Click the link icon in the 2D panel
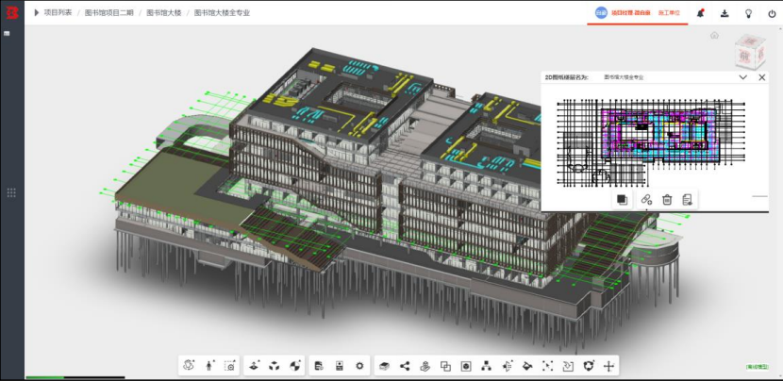This screenshot has width=783, height=381. point(646,200)
